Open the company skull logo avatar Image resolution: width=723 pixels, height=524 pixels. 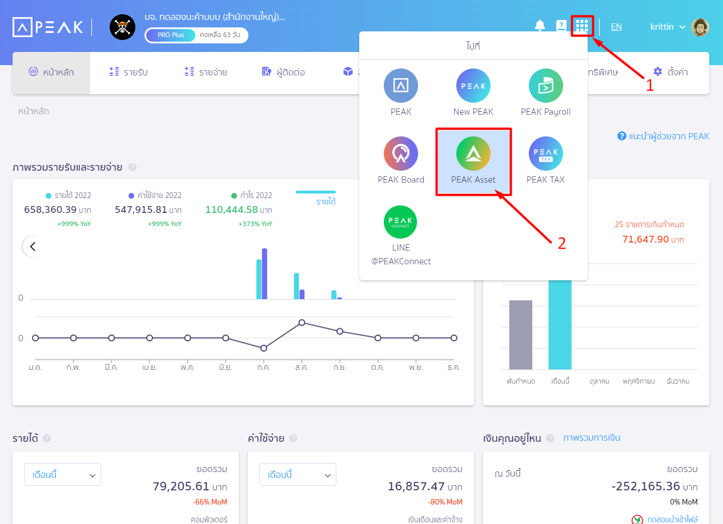(123, 27)
